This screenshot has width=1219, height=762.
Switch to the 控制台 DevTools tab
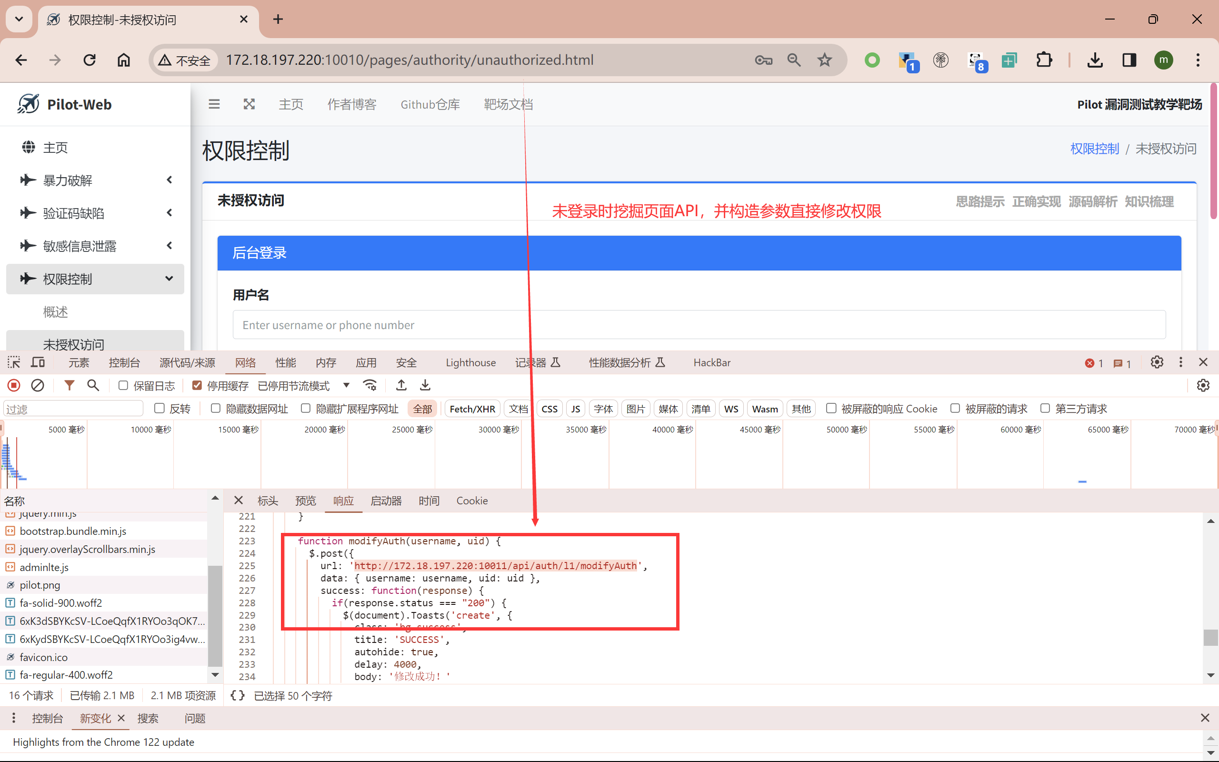124,362
